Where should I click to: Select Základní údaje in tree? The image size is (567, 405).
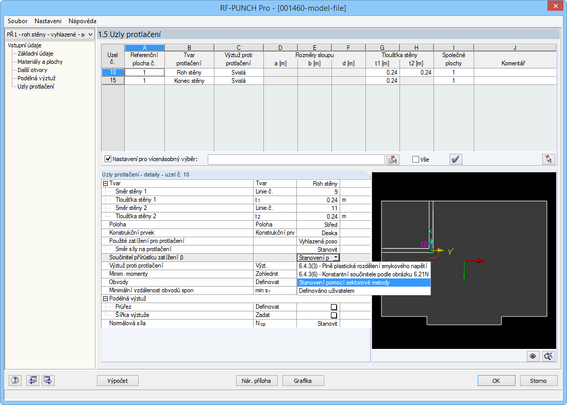36,54
